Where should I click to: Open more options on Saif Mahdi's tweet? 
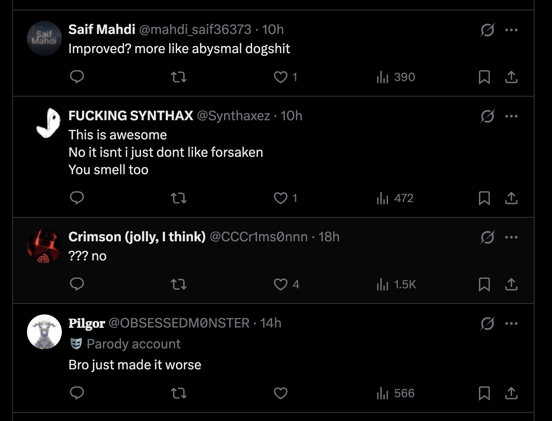[511, 30]
